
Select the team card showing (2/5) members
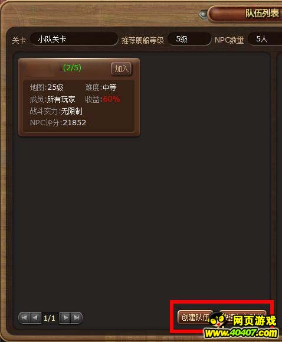[x=79, y=97]
